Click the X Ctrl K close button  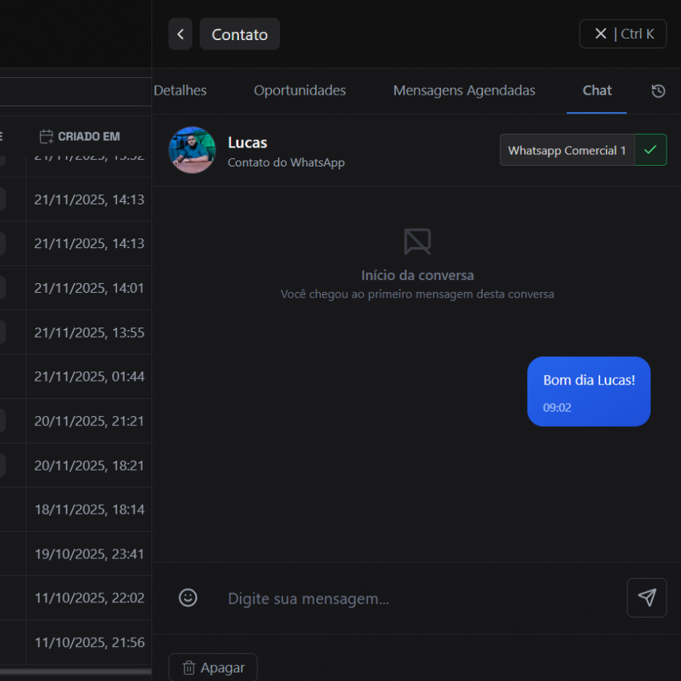(623, 34)
